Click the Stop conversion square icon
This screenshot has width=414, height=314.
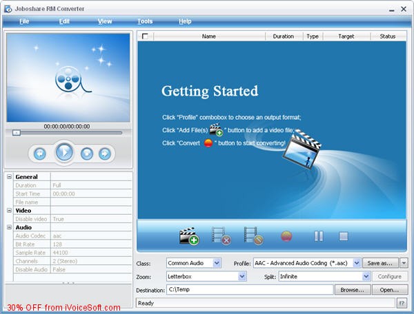pyautogui.click(x=344, y=236)
